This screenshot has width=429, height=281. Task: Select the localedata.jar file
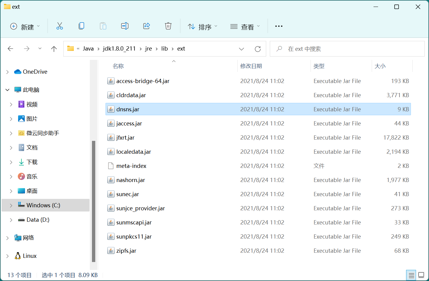pos(258,152)
